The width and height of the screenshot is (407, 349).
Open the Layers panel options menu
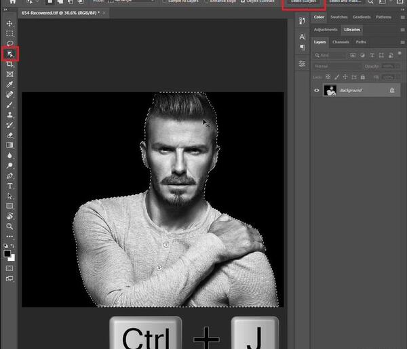pyautogui.click(x=402, y=42)
